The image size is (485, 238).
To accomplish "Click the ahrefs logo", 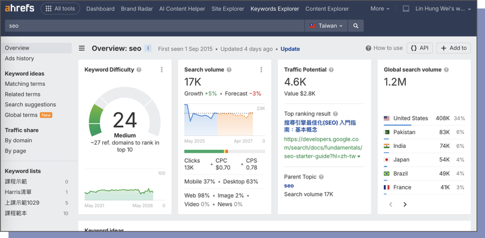I will point(19,9).
